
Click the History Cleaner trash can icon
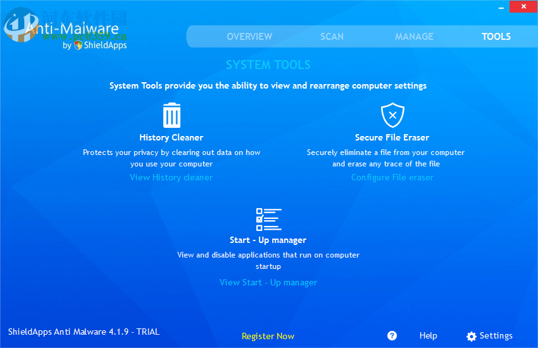coord(172,115)
